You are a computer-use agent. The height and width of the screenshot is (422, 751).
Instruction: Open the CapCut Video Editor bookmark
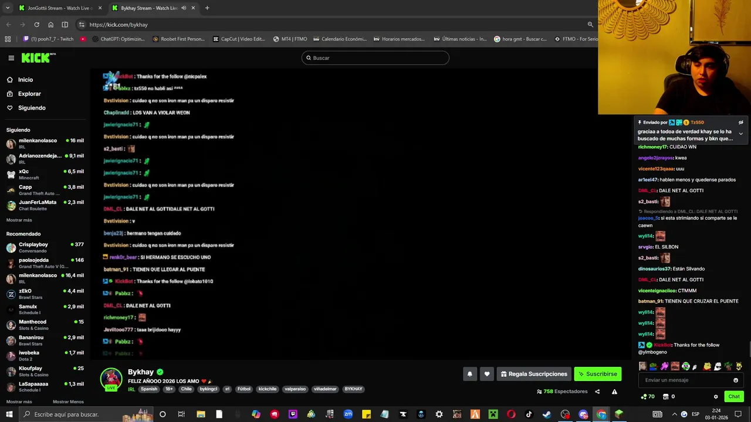click(239, 39)
